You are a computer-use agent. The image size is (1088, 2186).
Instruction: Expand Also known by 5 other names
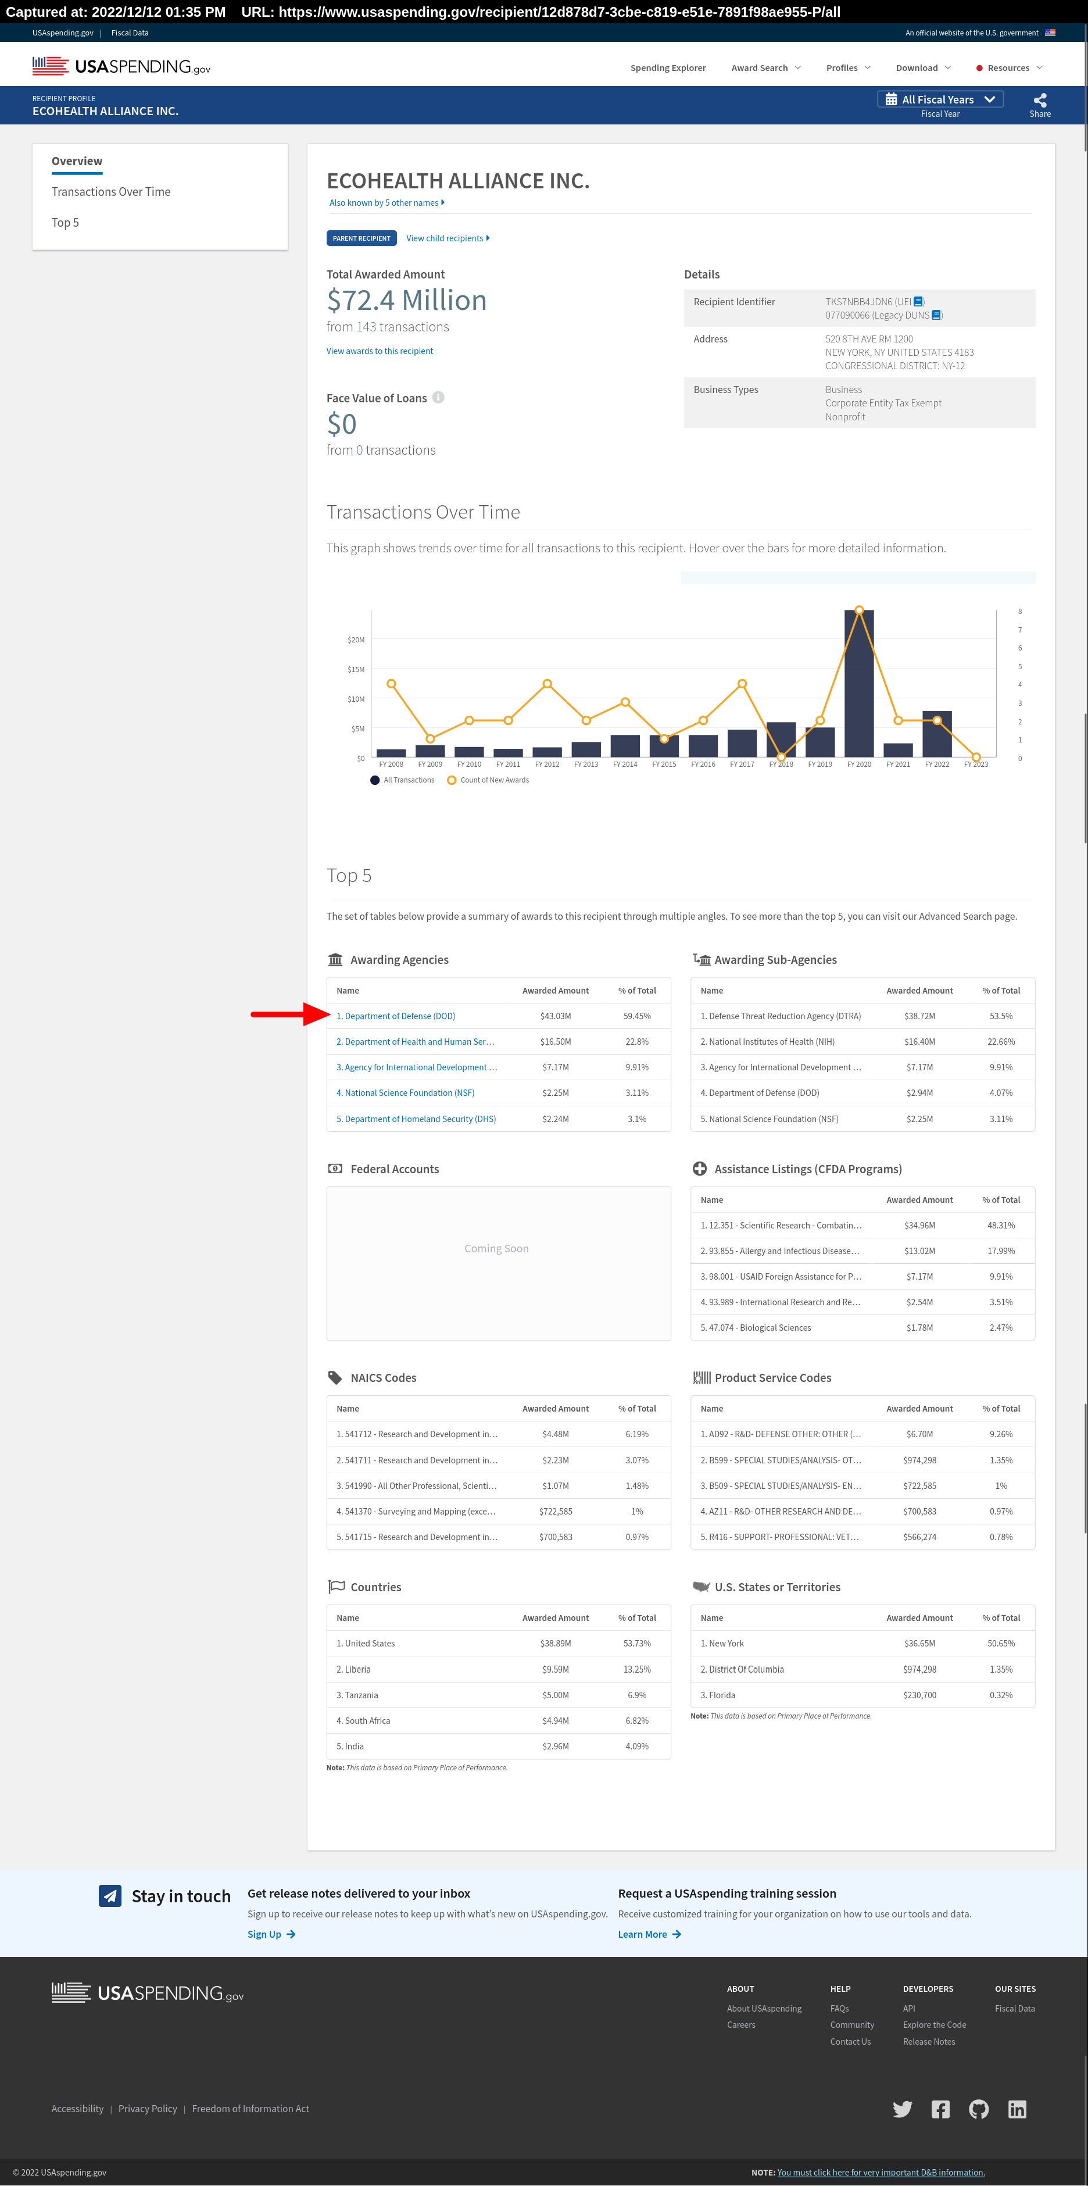(x=386, y=203)
